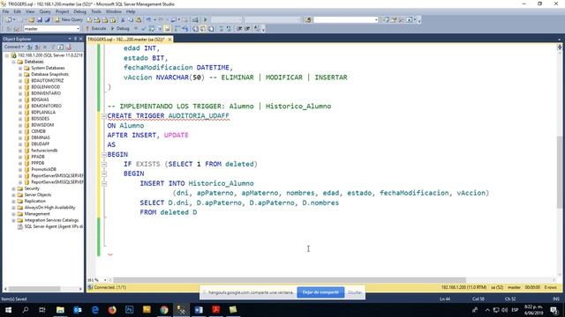Click the Debug button in the SQL toolbar
Screen dimensions: 565x317
[120, 28]
